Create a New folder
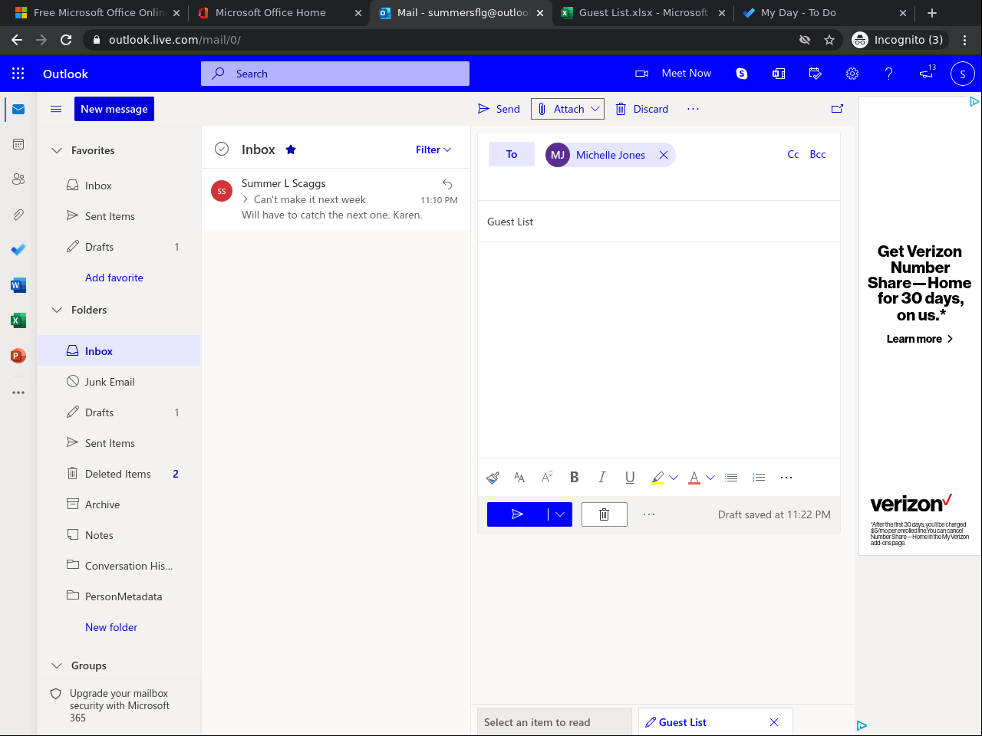982x736 pixels. point(111,627)
